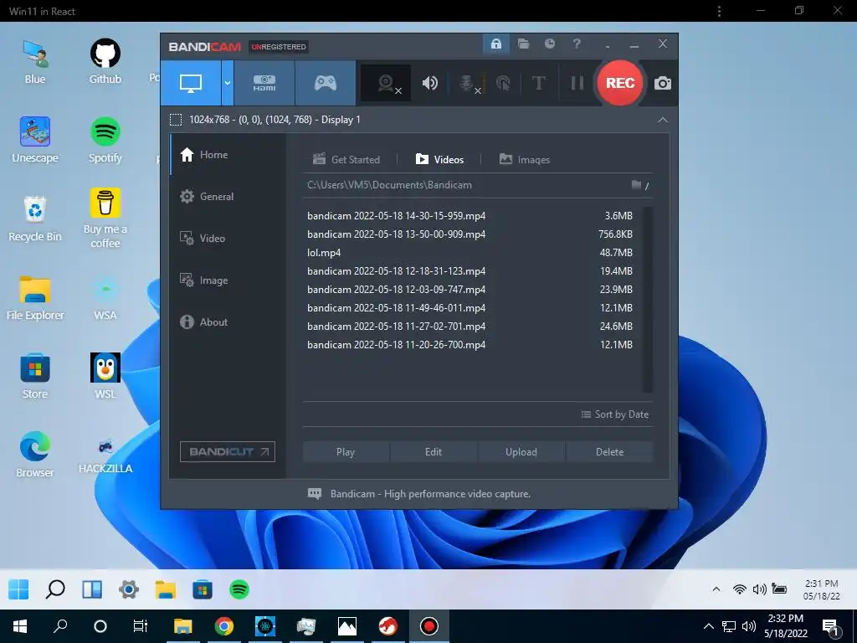Open the Sort by Date menu
This screenshot has height=643, width=857.
tap(615, 414)
